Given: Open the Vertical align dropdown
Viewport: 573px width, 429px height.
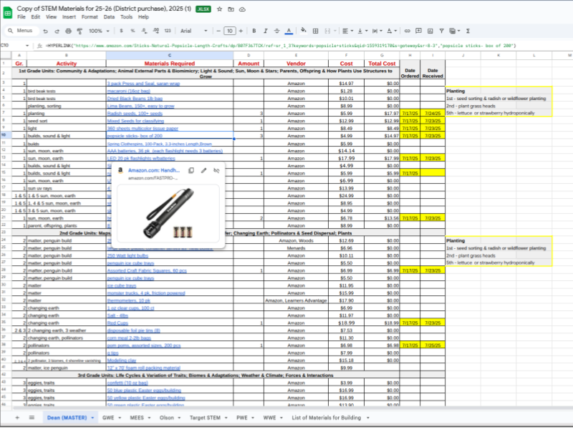Looking at the screenshot, I should [x=362, y=31].
